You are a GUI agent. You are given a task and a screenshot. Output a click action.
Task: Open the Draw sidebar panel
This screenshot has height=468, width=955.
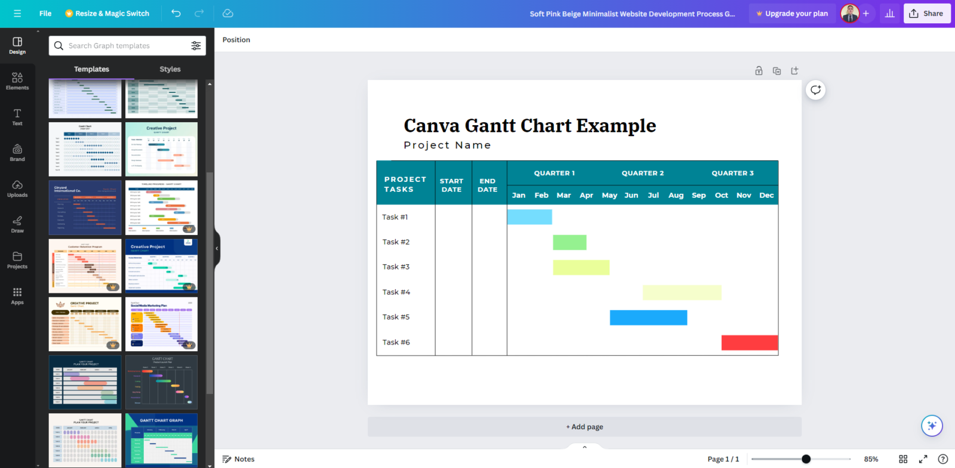pos(17,225)
